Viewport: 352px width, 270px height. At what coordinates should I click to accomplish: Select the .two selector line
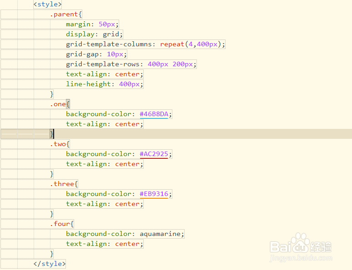60,144
